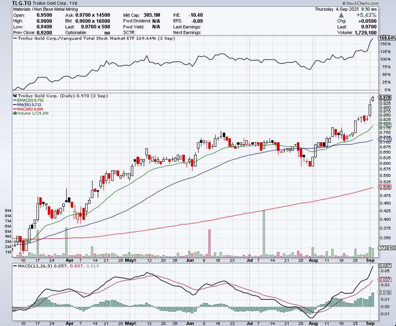Click the 150% relative strength scale label
This screenshot has height=326, width=396.
point(385,44)
